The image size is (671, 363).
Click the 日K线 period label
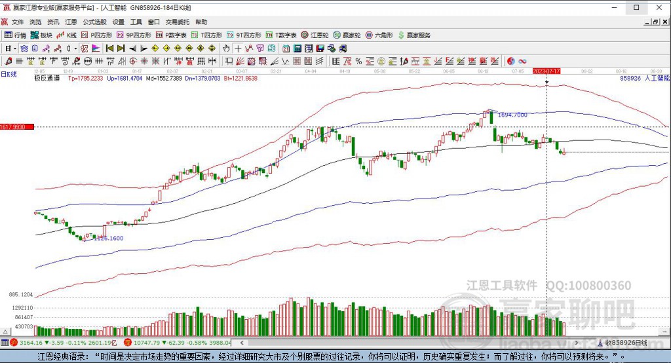[9, 74]
